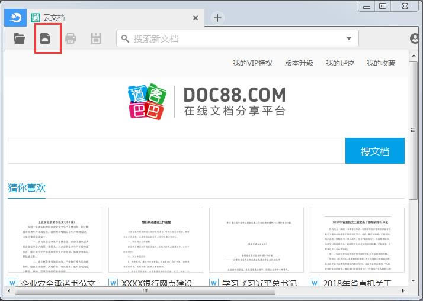Click the 云文档 tab favicon
Screen dimensions: 423x301
point(36,18)
